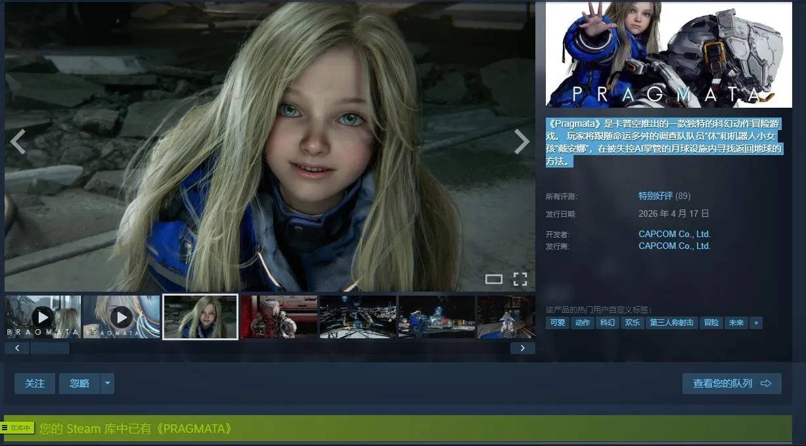The width and height of the screenshot is (806, 446).
Task: Open the screenshot in fullscreen
Action: (x=520, y=279)
